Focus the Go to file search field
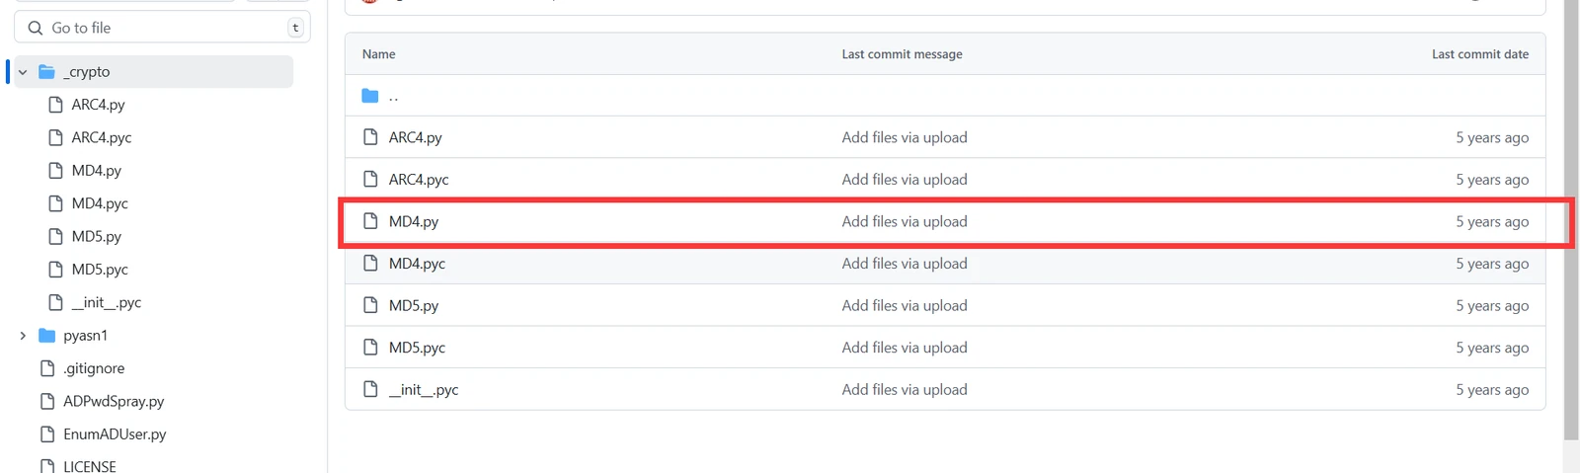Screen dimensions: 1580x473 click(162, 28)
